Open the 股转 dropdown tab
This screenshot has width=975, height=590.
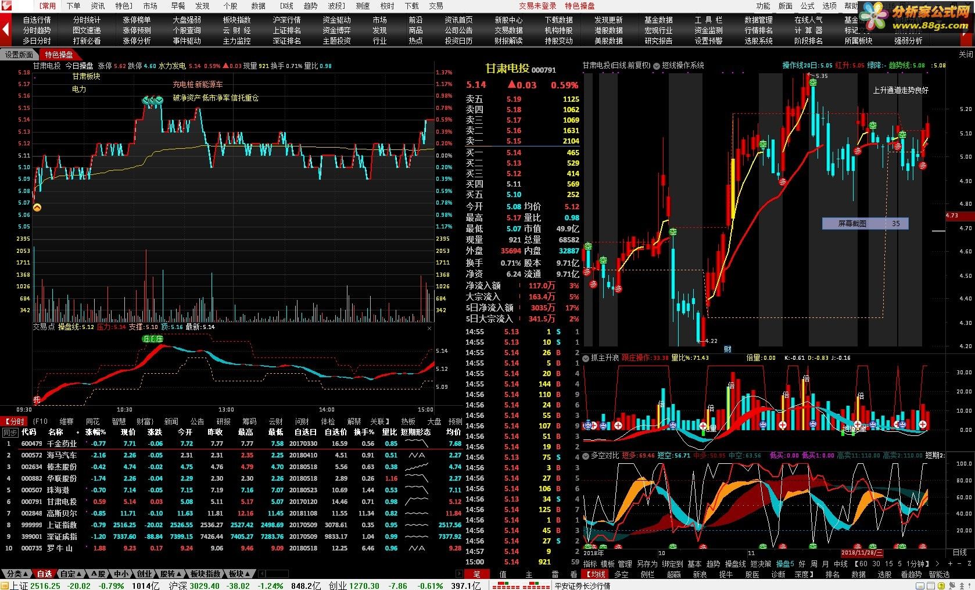(x=170, y=574)
